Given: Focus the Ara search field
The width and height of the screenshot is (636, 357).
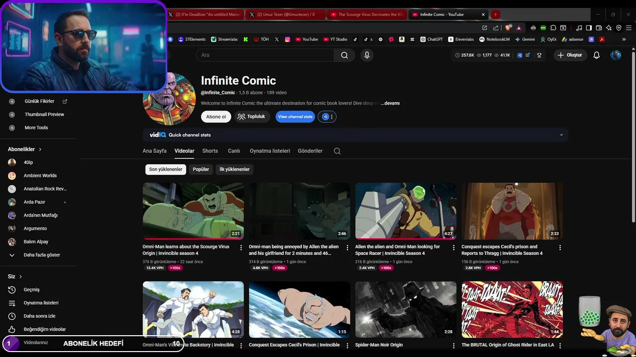Looking at the screenshot, I should tap(265, 55).
